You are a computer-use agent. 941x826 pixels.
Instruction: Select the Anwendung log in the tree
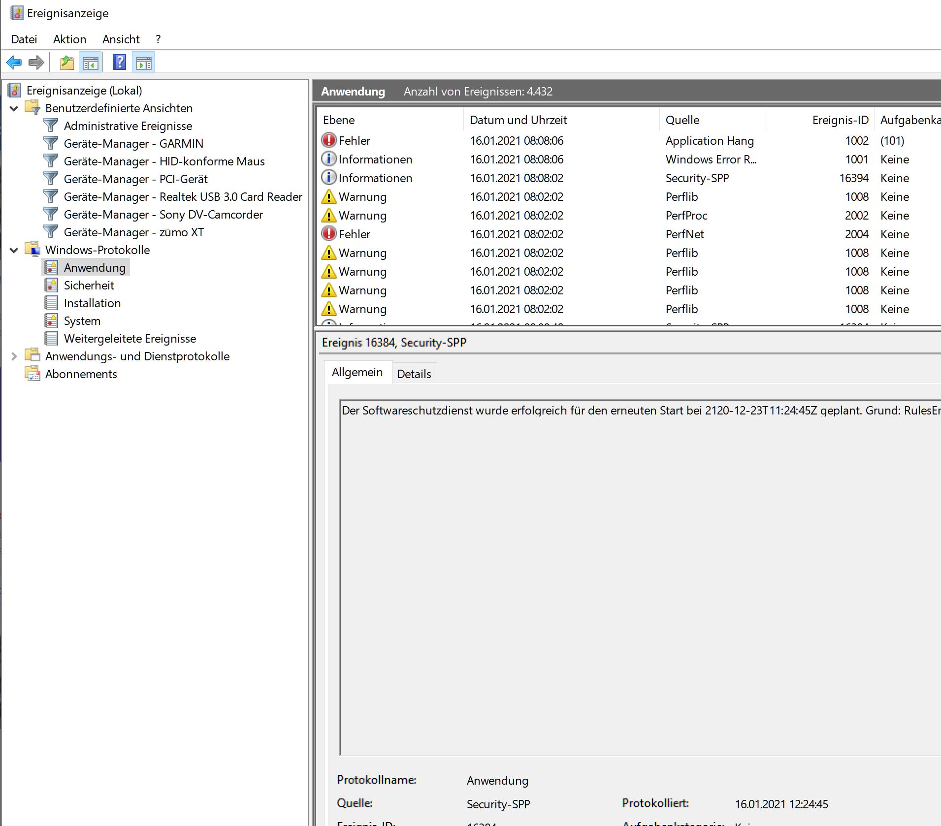coord(95,268)
